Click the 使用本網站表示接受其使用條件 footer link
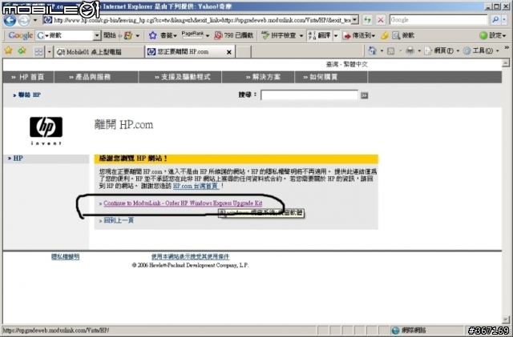 (190, 257)
